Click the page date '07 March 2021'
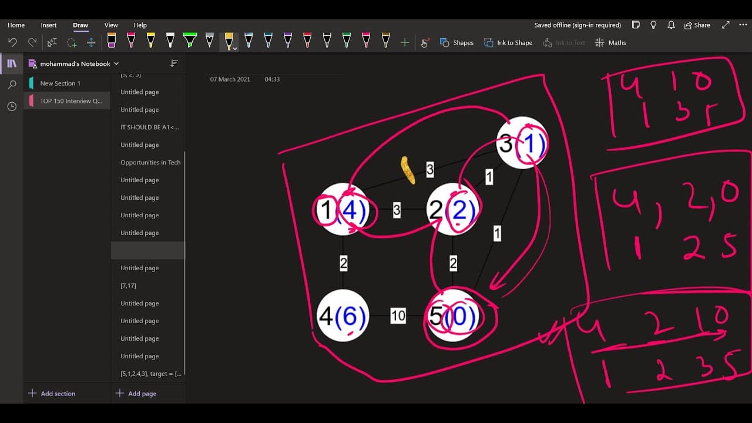Image resolution: width=752 pixels, height=423 pixels. (x=230, y=79)
